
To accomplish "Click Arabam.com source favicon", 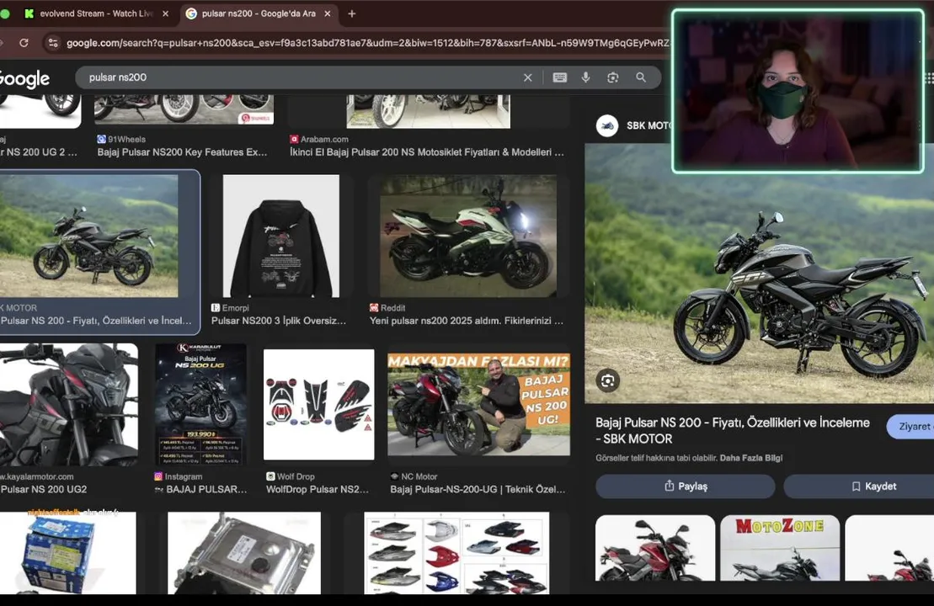I will [x=294, y=140].
